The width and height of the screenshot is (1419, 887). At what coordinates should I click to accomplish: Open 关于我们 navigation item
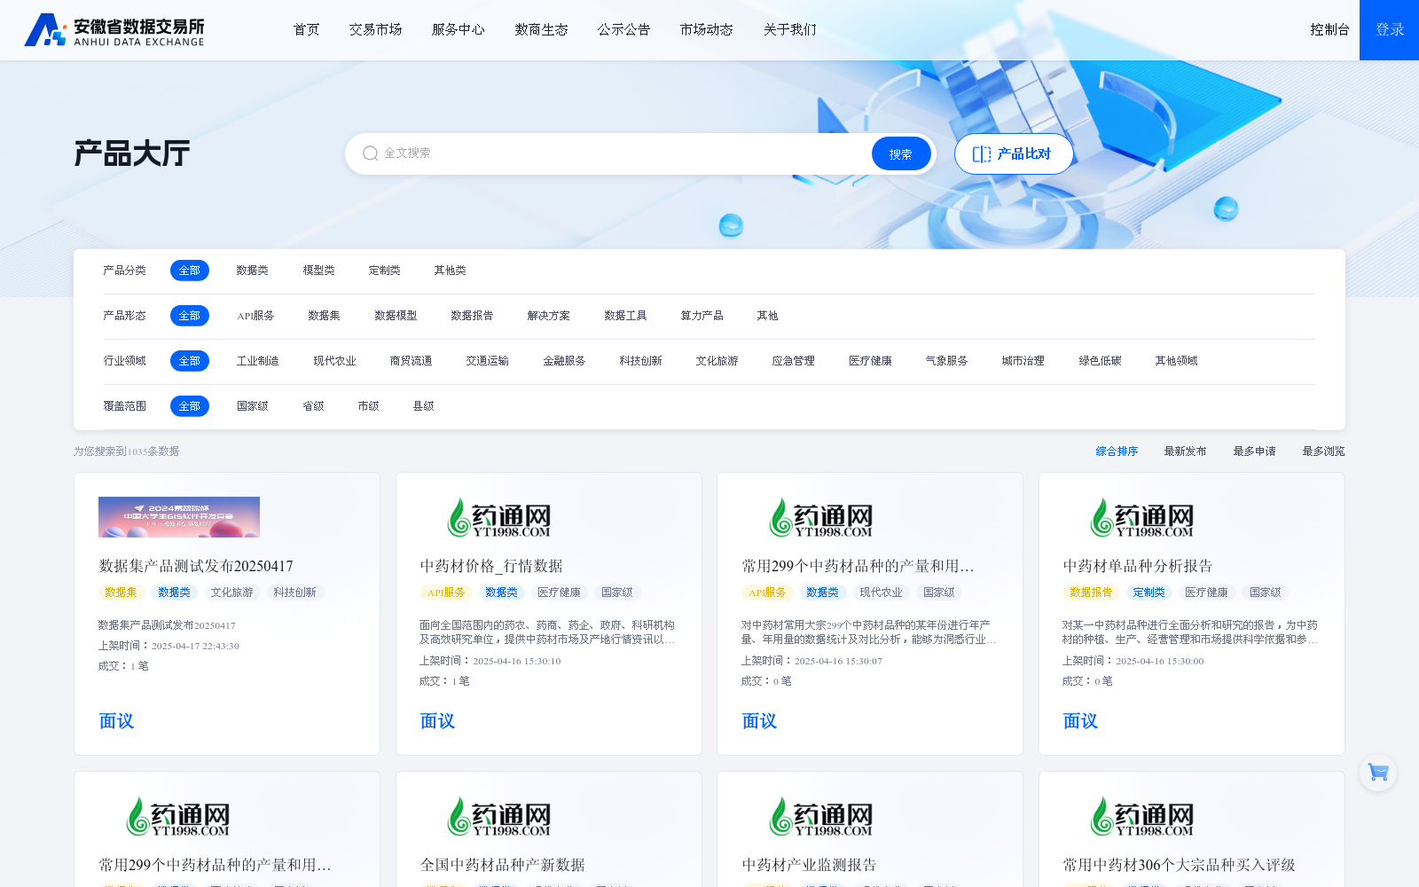point(790,30)
